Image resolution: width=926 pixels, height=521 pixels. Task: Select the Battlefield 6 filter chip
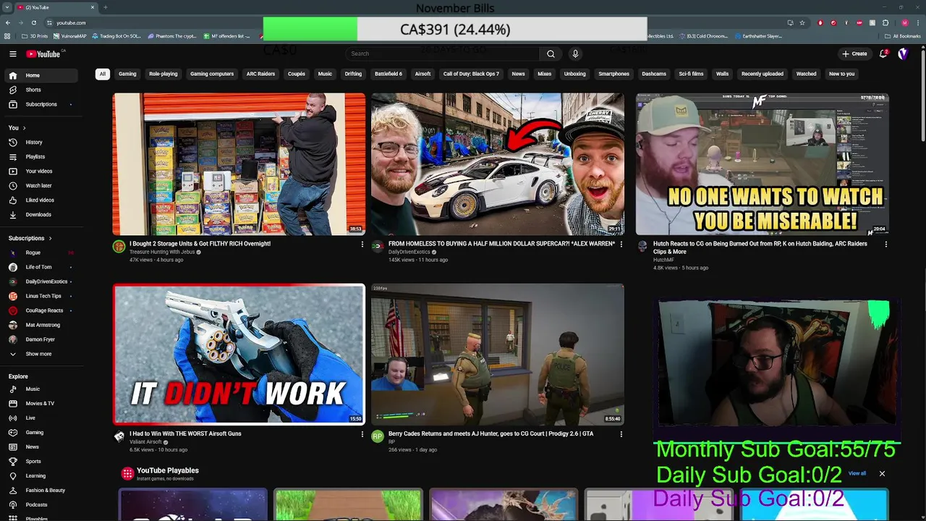[x=388, y=74]
